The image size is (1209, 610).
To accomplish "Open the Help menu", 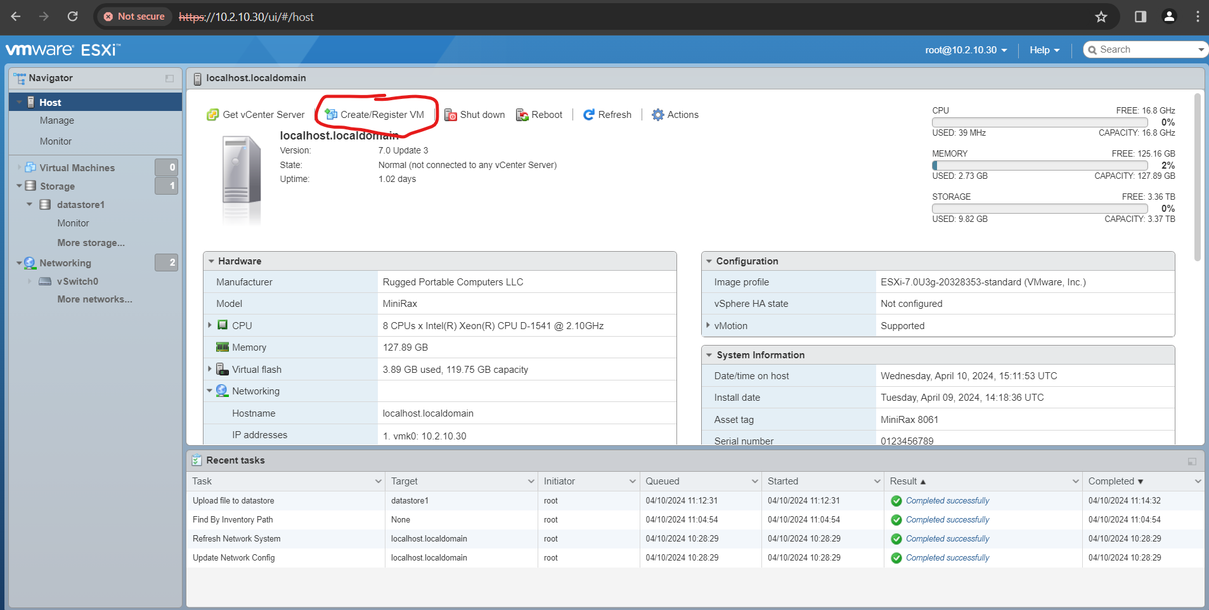I will (1045, 50).
